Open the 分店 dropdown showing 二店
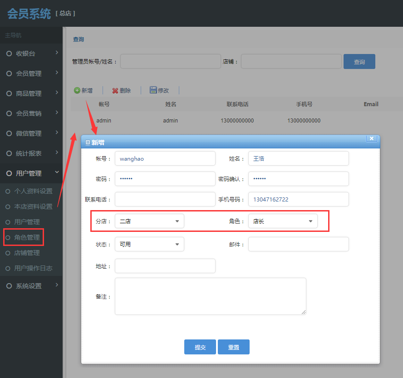The width and height of the screenshot is (403, 378). [x=149, y=221]
